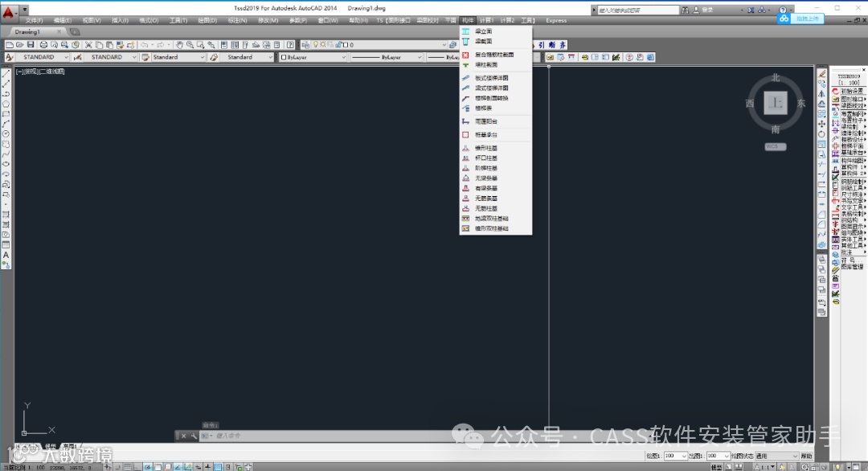Image resolution: width=868 pixels, height=471 pixels.
Task: Select the Multiline Text A tool
Action: [x=6, y=255]
